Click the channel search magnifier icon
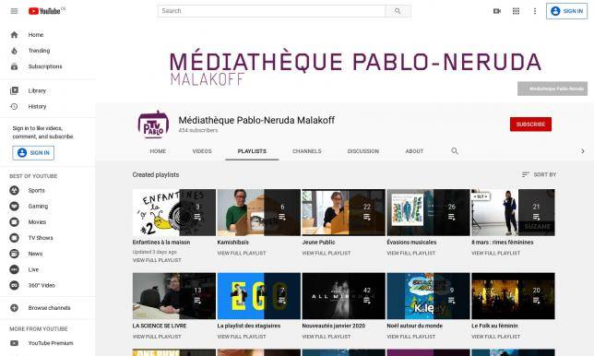Screen dimensions: 594x356 [x=455, y=151]
